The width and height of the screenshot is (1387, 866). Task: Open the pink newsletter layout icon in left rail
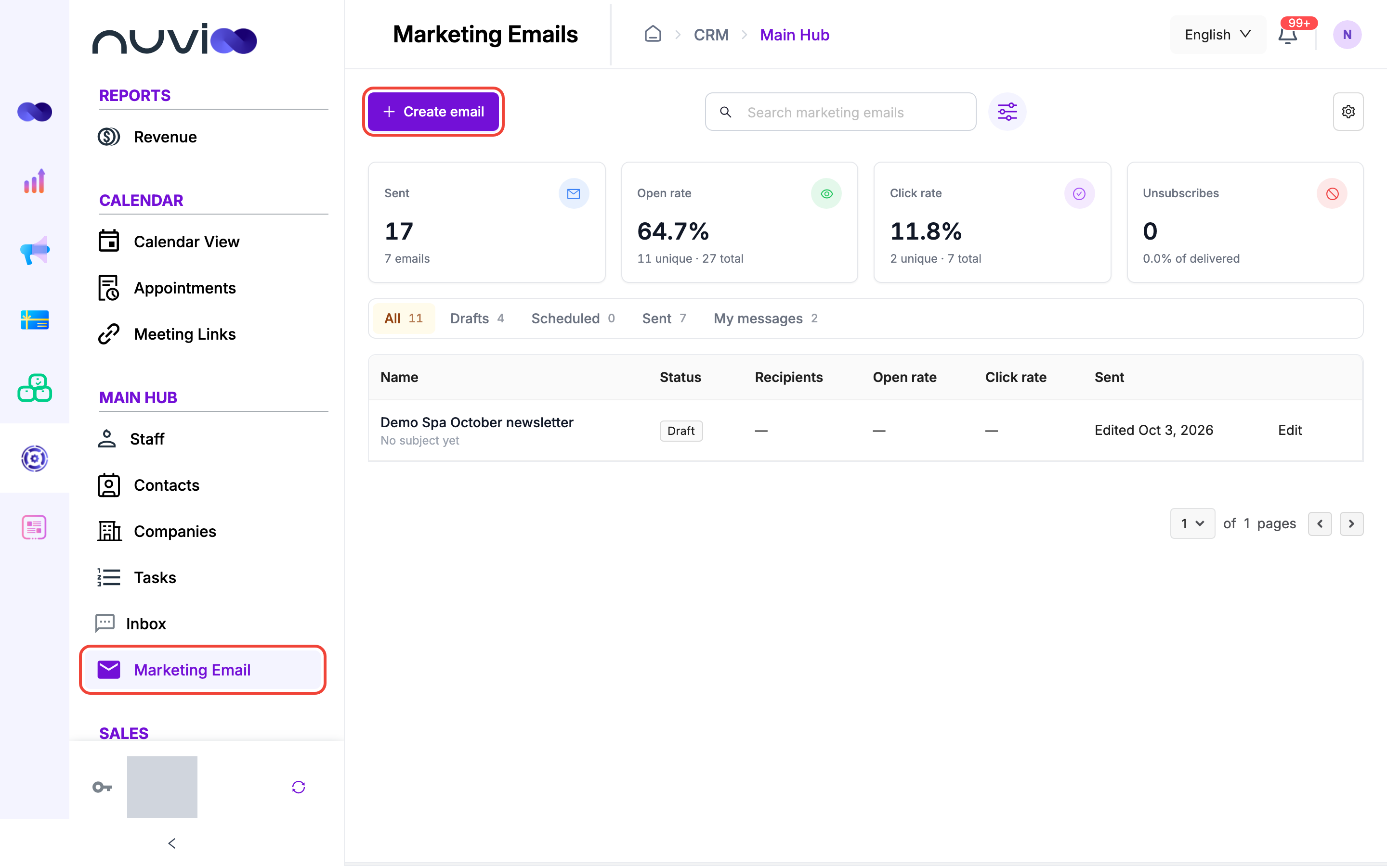point(34,527)
